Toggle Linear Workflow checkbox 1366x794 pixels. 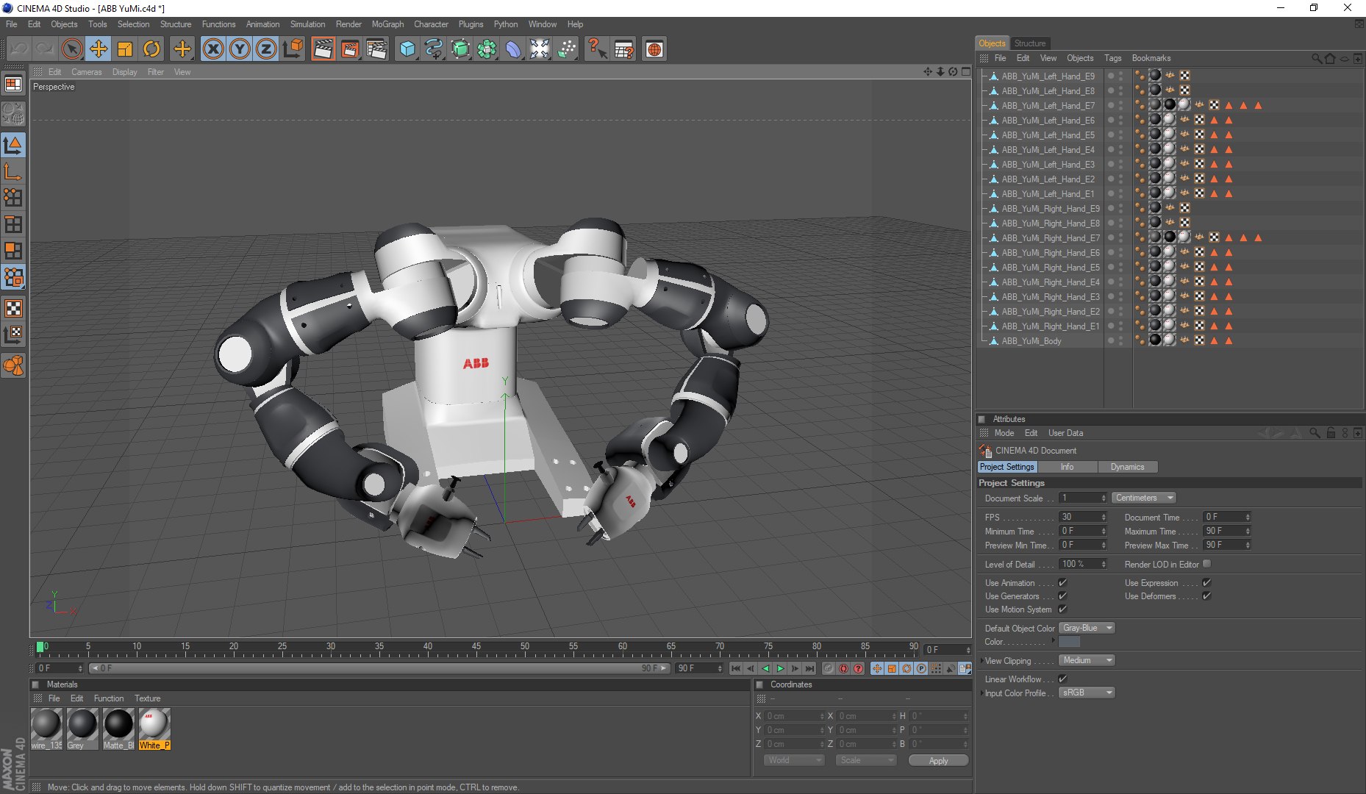coord(1062,679)
